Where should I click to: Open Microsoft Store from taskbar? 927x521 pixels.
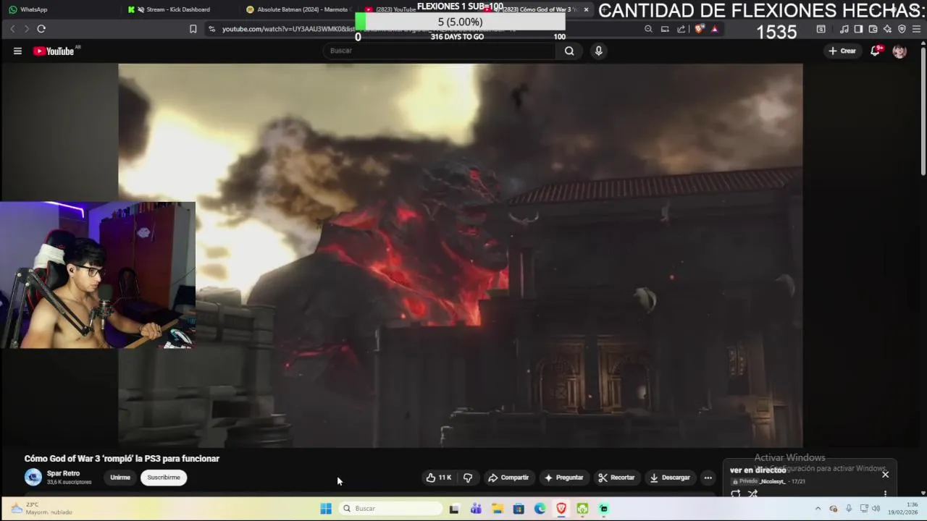click(x=519, y=509)
